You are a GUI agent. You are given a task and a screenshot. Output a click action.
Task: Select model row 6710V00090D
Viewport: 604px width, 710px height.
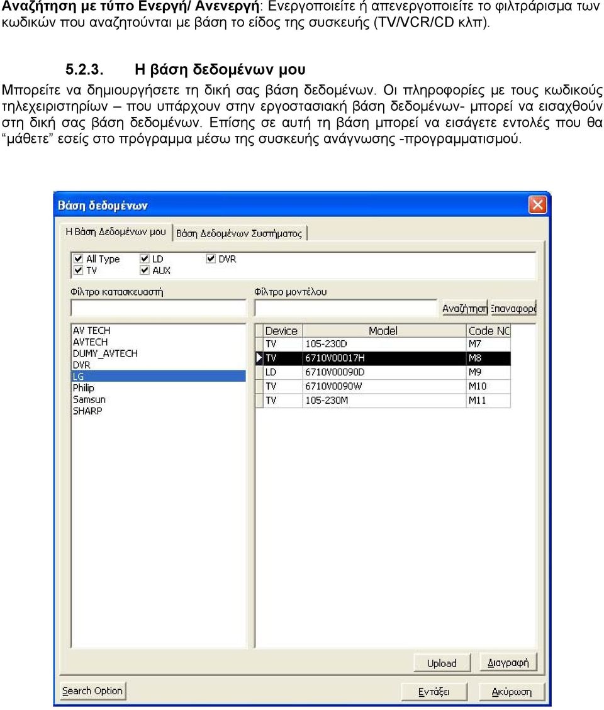[x=384, y=372]
